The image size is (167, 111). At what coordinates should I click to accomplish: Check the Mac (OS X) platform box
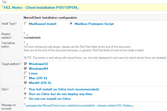coord(25,78)
